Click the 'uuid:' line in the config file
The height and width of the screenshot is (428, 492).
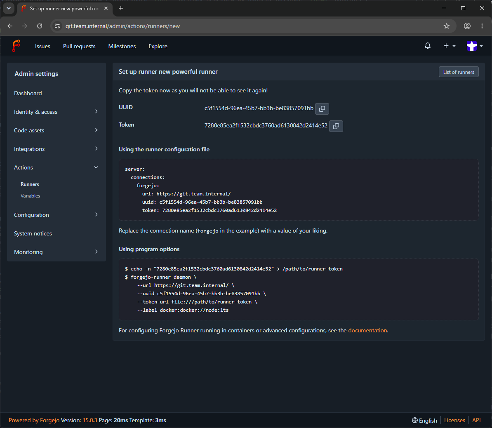click(202, 202)
